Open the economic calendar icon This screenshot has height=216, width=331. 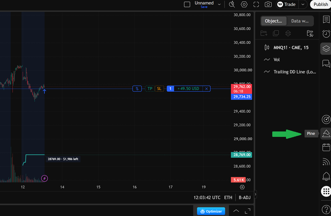click(326, 147)
